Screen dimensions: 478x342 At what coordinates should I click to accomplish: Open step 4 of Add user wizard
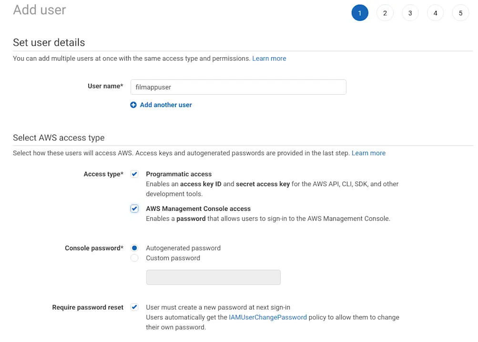436,13
